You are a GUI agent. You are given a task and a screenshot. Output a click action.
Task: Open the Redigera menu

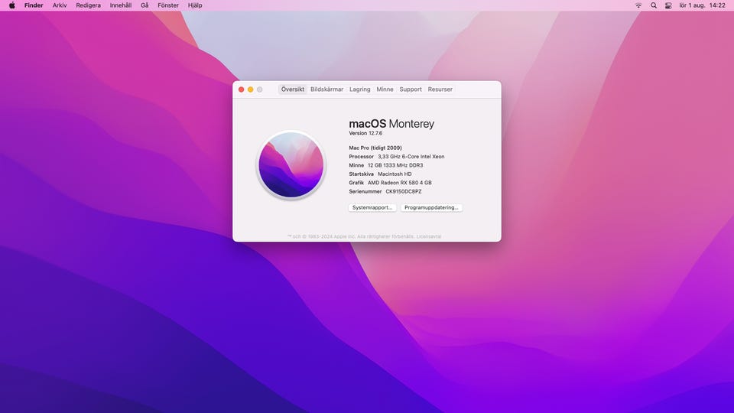88,5
